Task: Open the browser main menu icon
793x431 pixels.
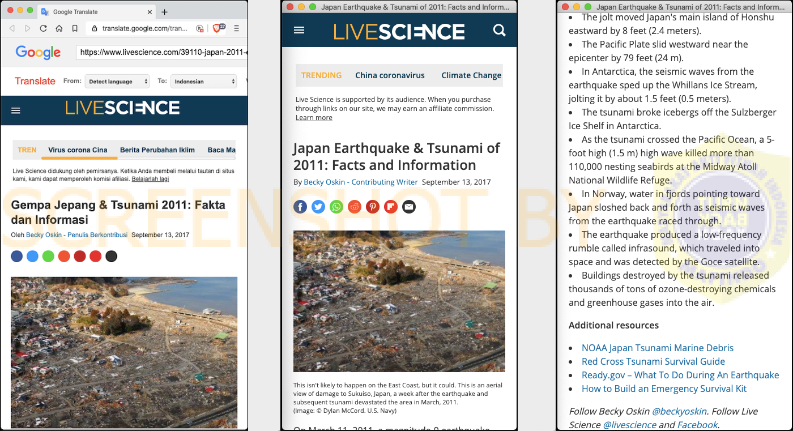Action: pos(236,28)
